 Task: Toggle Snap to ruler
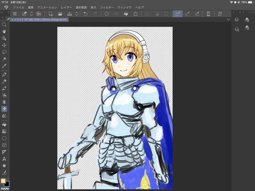[x=178, y=14]
